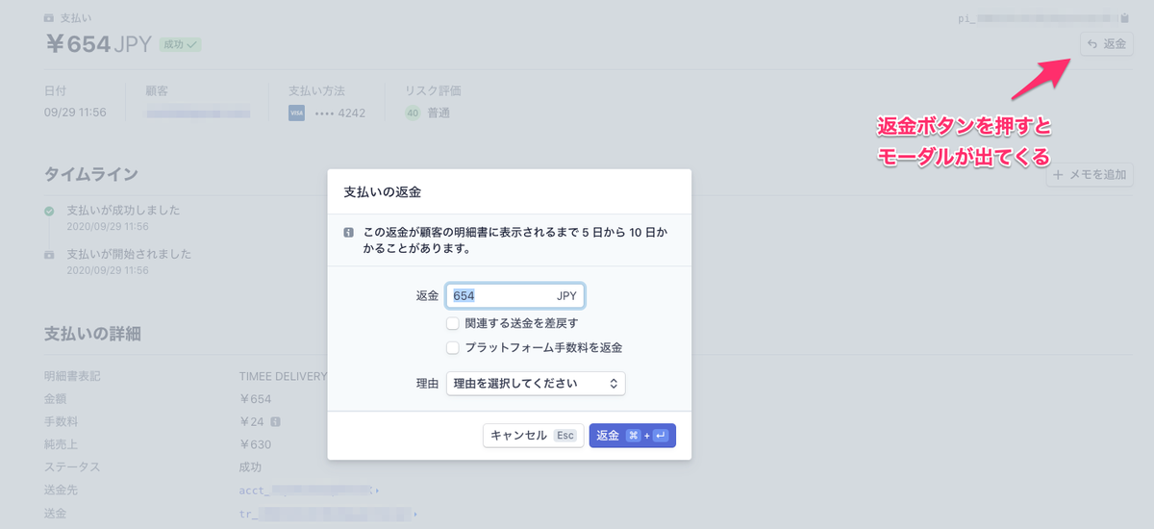Click the 返金 amount field showing 654

(x=515, y=296)
